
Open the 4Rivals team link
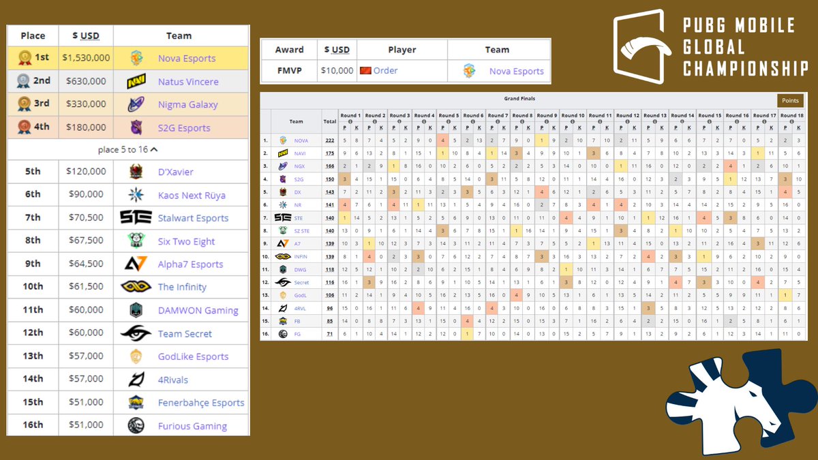pyautogui.click(x=173, y=380)
